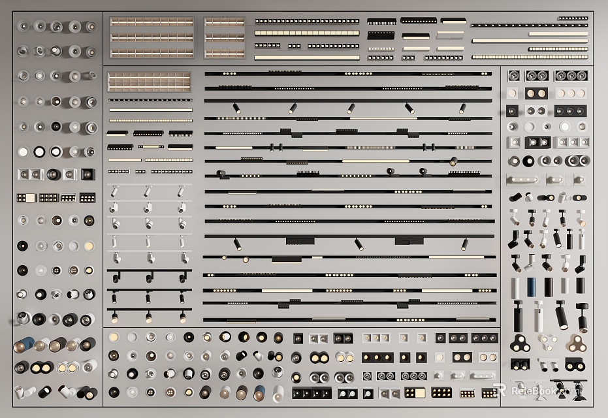Select the navy blue cylinder light
The height and width of the screenshot is (418, 608).
pos(532,285)
